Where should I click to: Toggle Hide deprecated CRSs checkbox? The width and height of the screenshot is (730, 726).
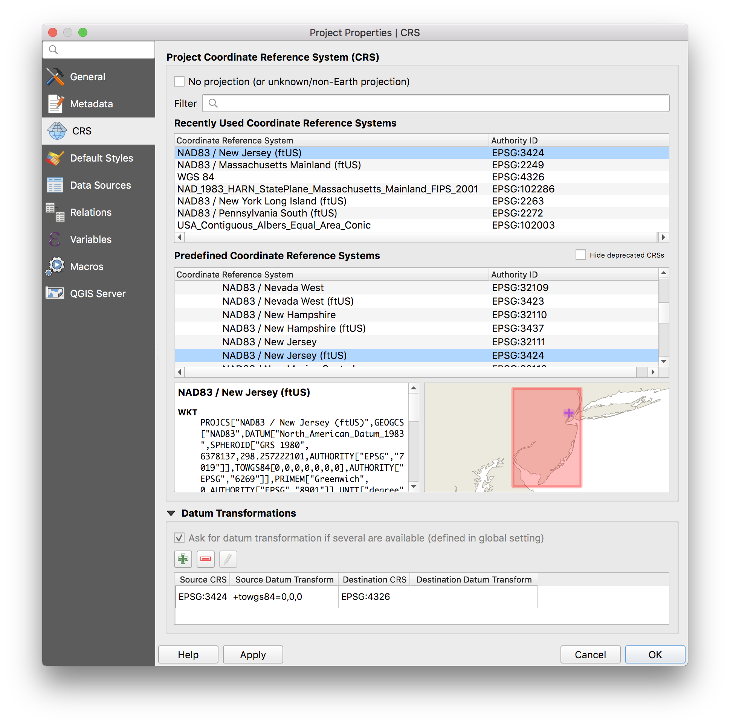coord(580,255)
